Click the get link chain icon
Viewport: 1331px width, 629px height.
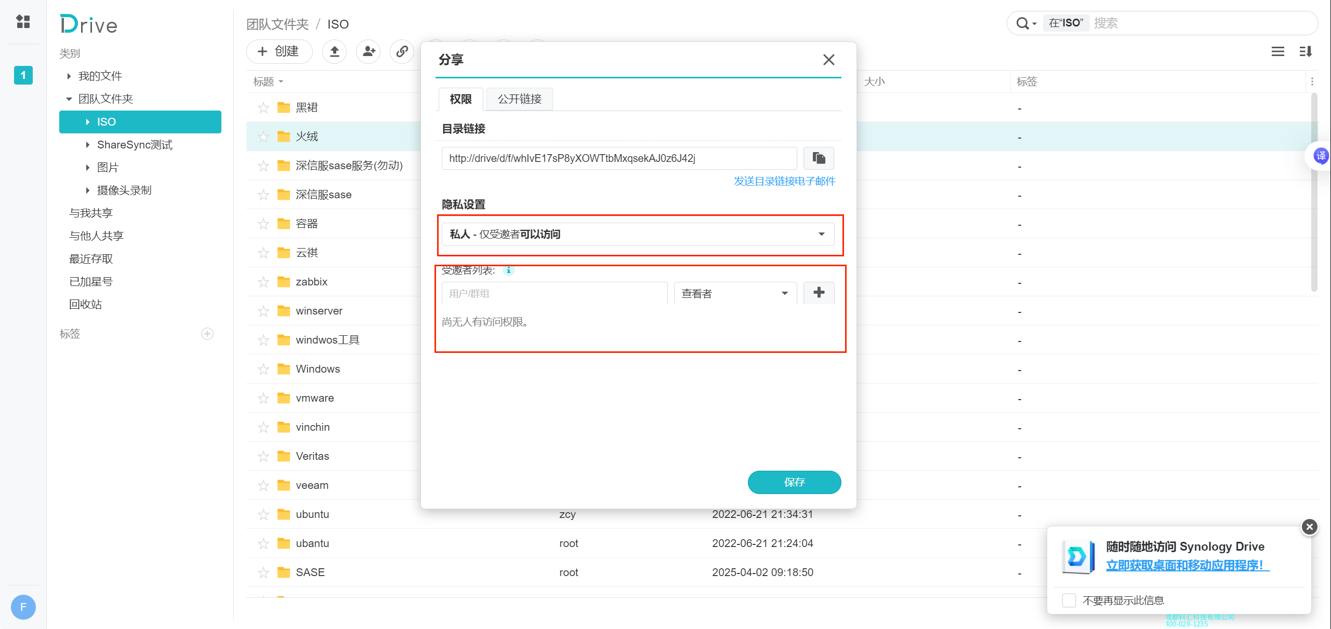tap(402, 51)
